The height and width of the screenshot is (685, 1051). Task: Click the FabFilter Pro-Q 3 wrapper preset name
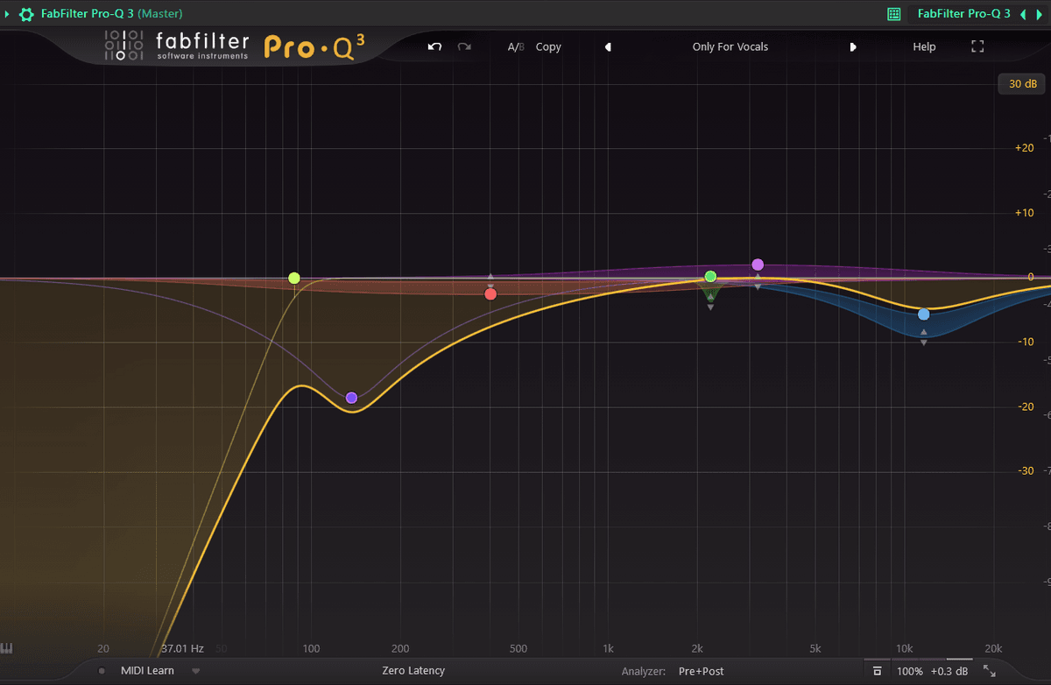pos(963,14)
